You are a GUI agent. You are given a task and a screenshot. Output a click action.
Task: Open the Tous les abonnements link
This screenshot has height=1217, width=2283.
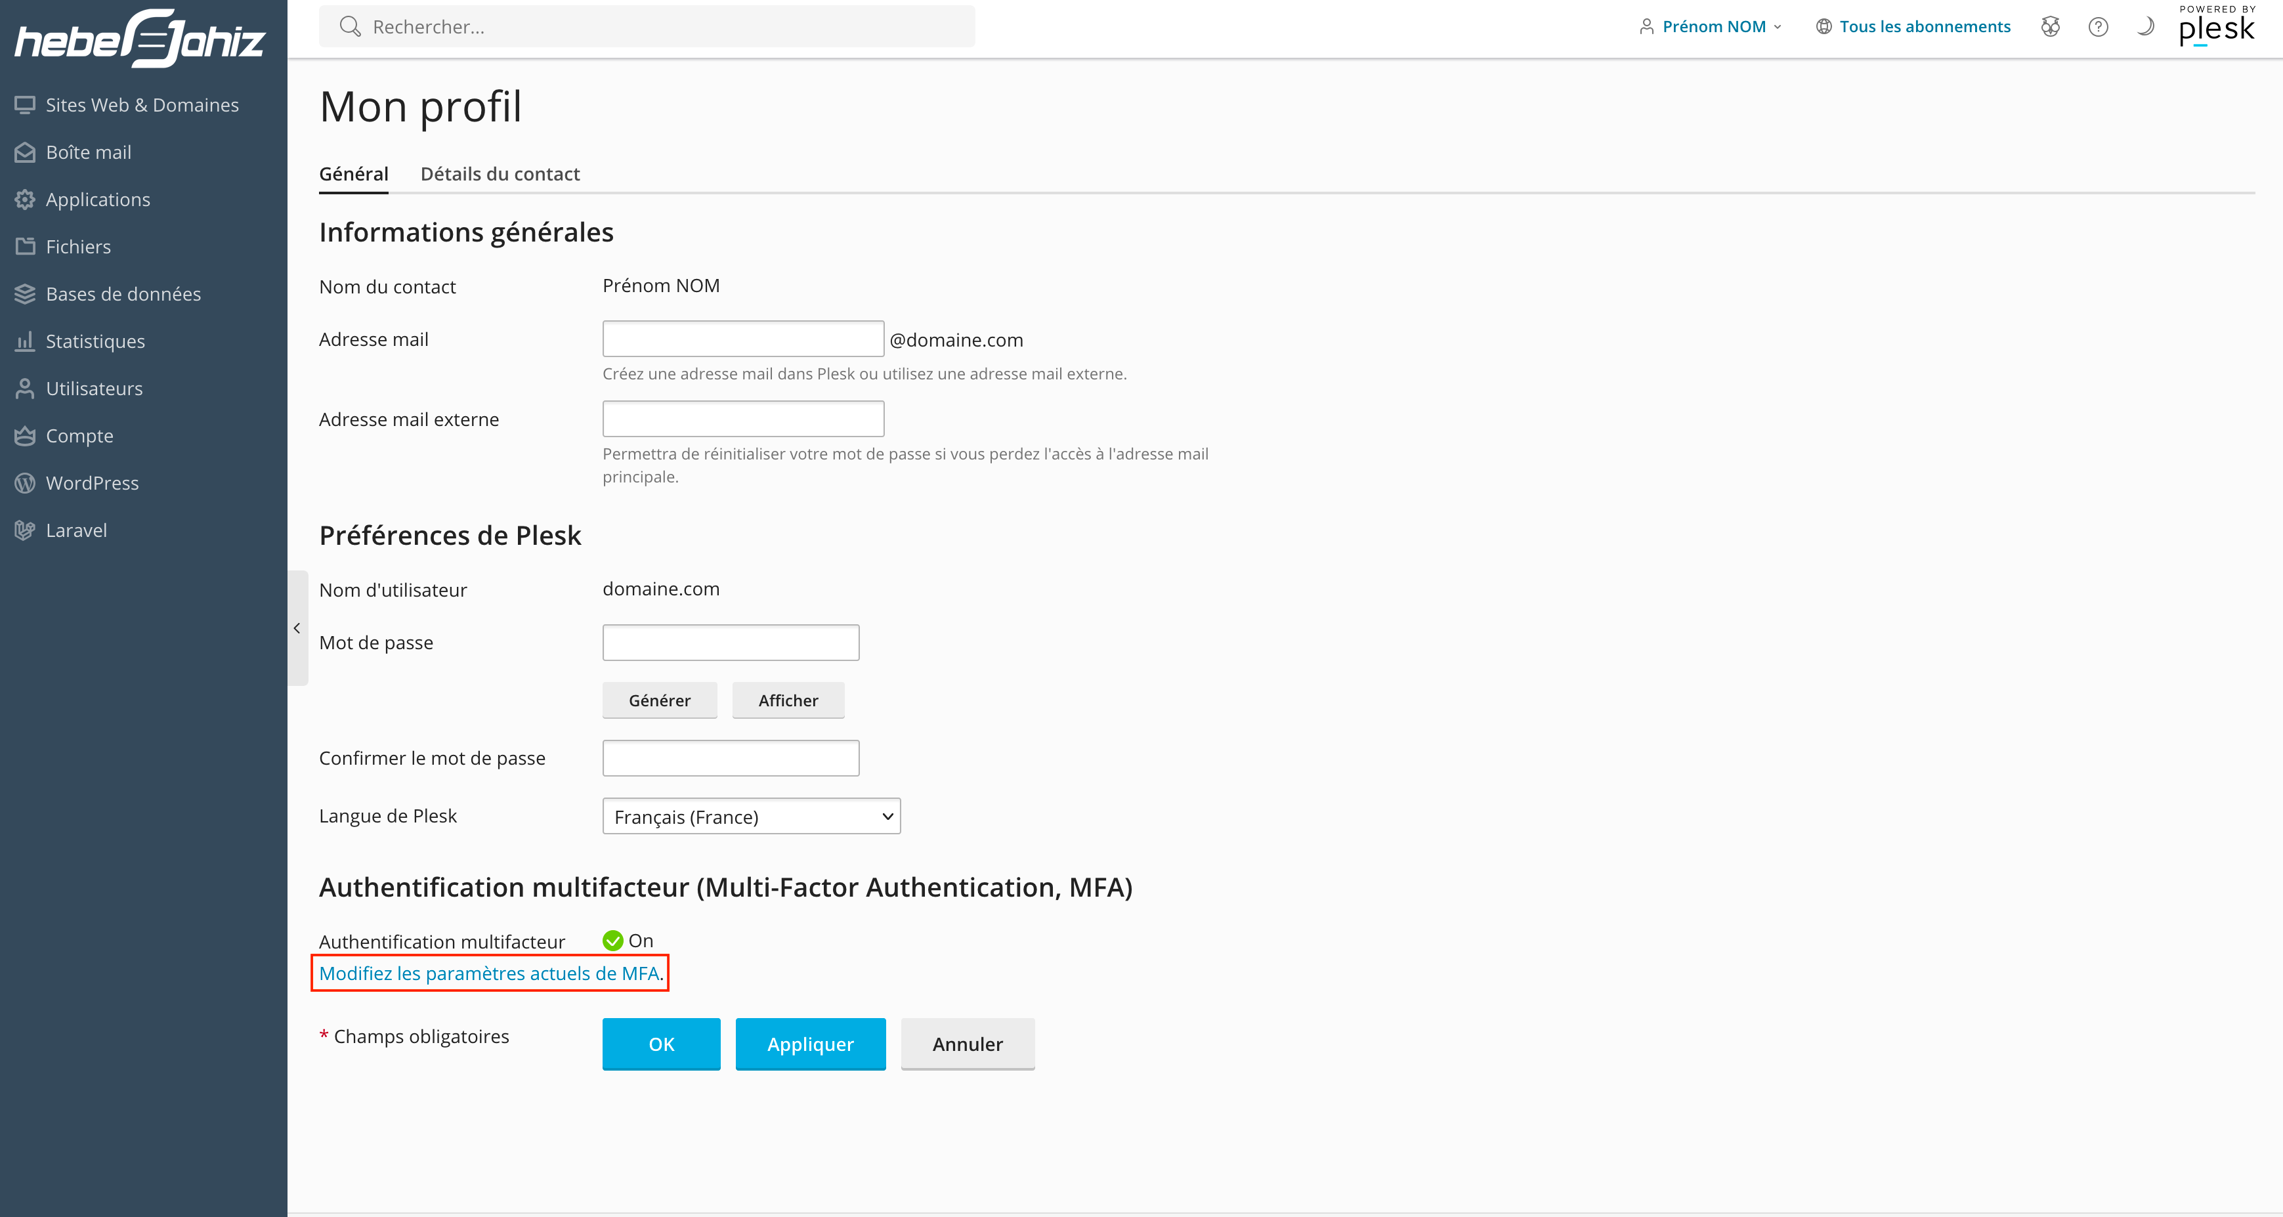[1925, 27]
